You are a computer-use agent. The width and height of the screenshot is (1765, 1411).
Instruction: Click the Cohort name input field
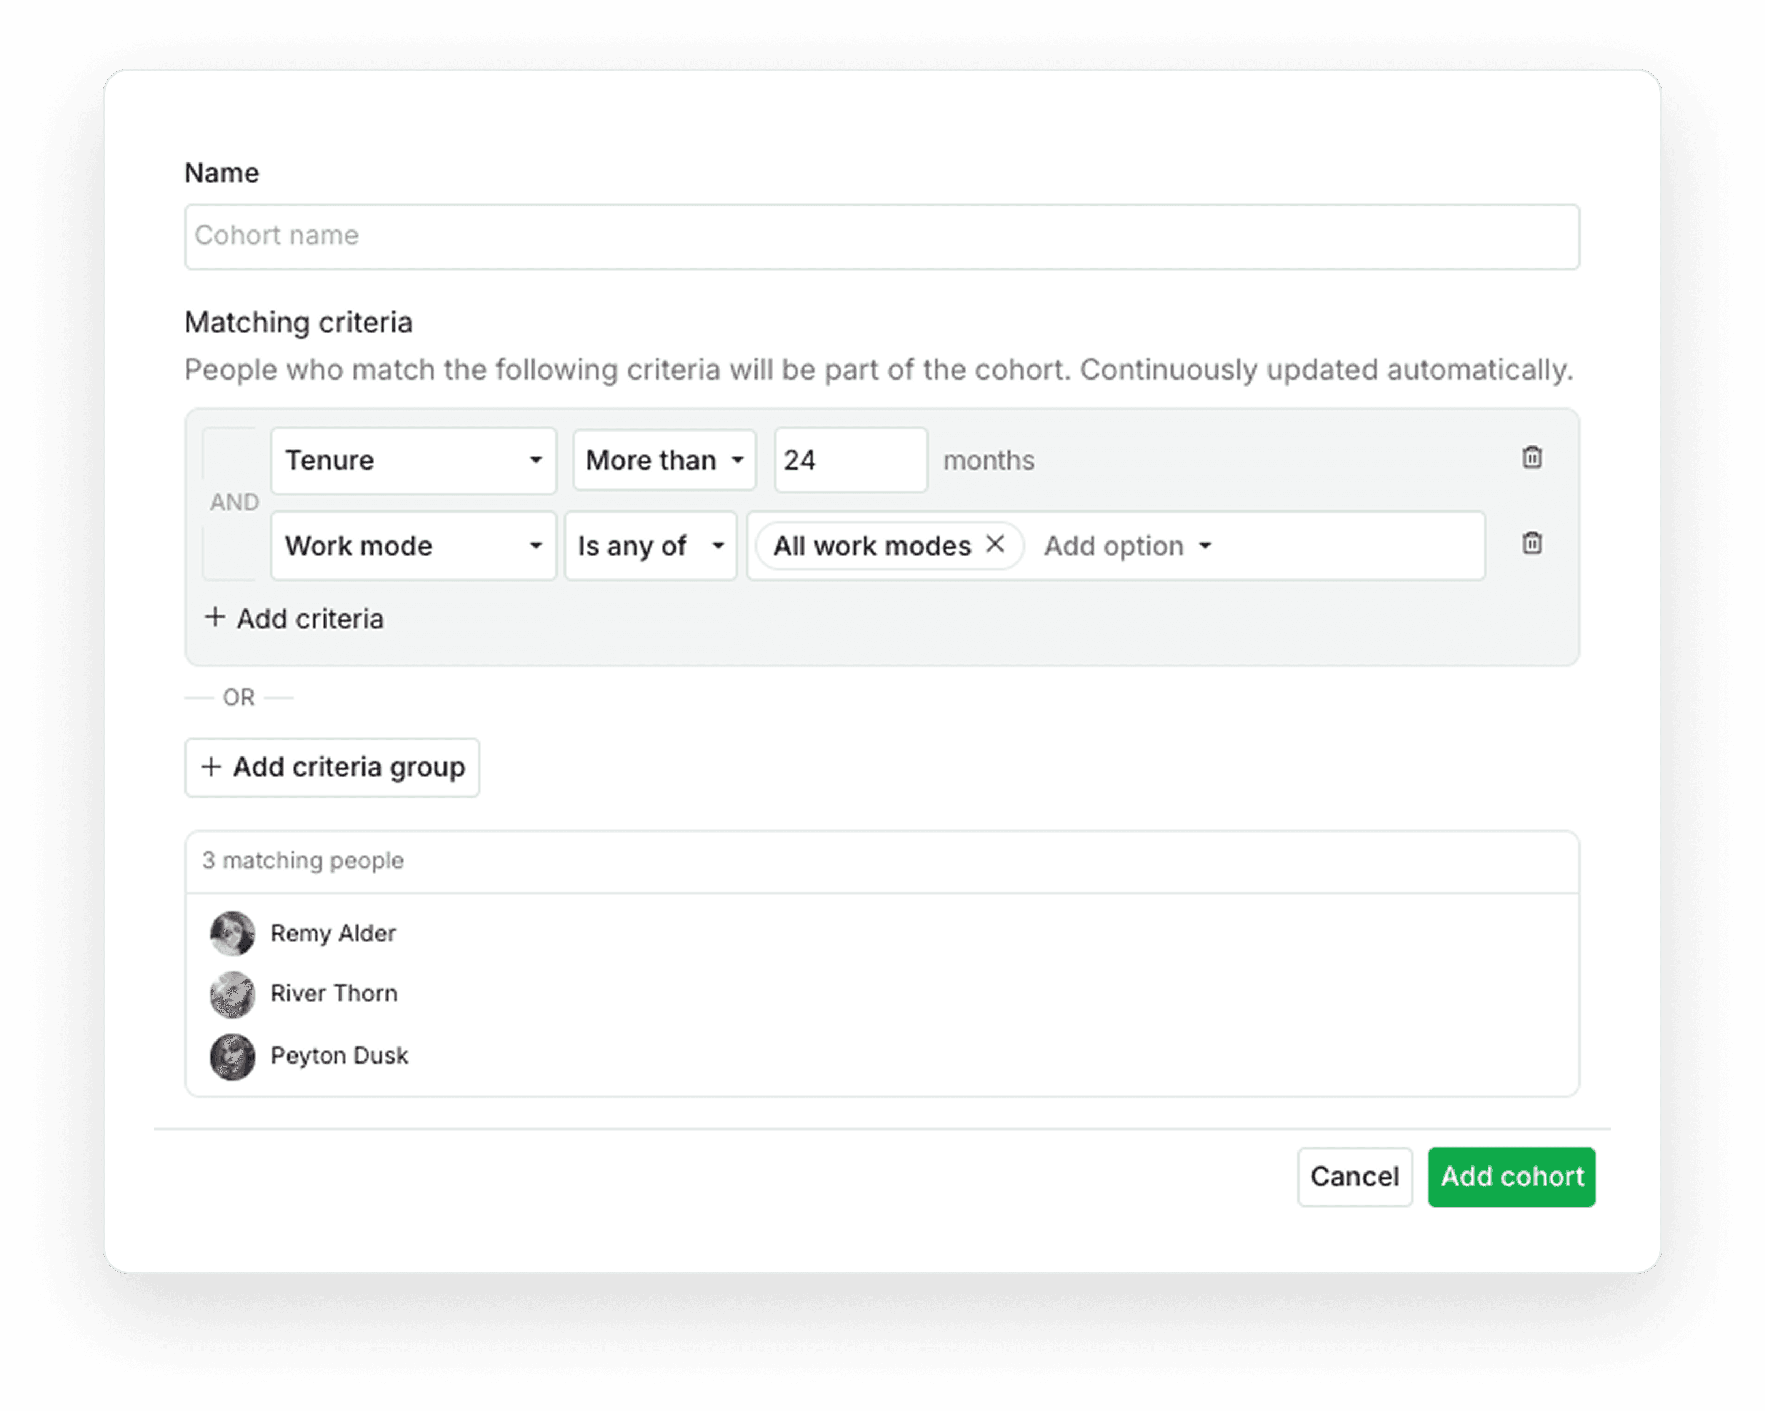[x=881, y=236]
